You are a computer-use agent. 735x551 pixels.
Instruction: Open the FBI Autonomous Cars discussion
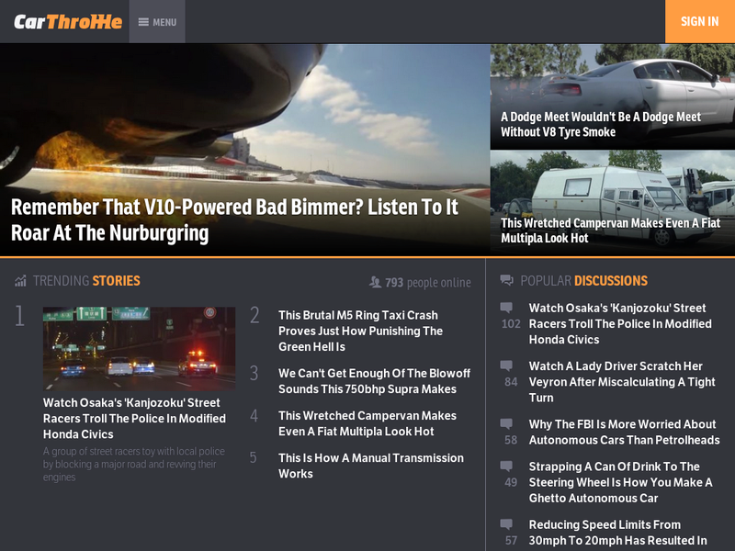[x=625, y=432]
